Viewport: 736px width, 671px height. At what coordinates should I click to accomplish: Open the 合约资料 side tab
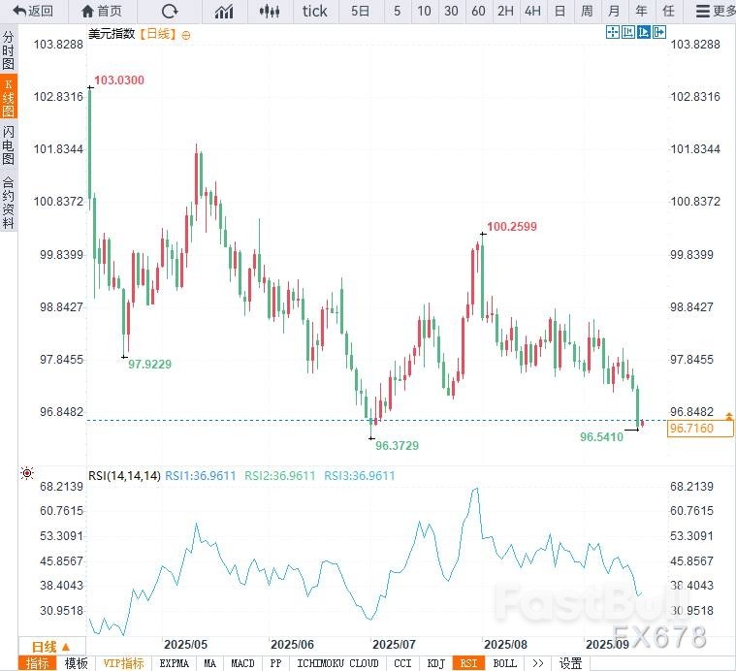(9, 202)
